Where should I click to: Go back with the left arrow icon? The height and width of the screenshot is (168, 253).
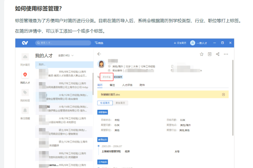coord(99,54)
